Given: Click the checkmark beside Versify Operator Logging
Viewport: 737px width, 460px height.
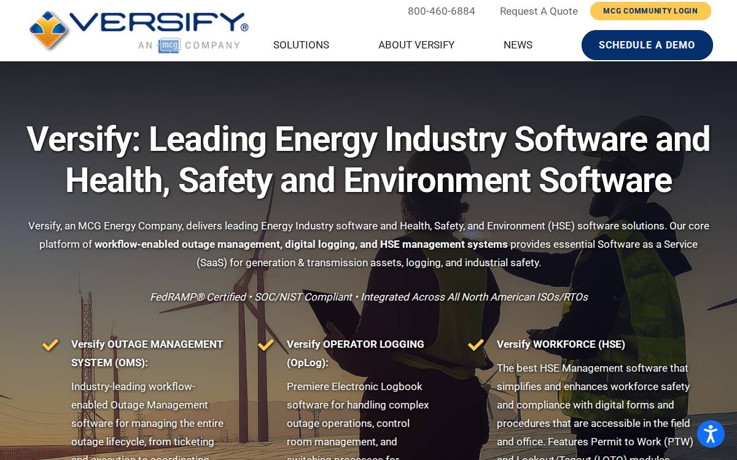Looking at the screenshot, I should tap(266, 345).
